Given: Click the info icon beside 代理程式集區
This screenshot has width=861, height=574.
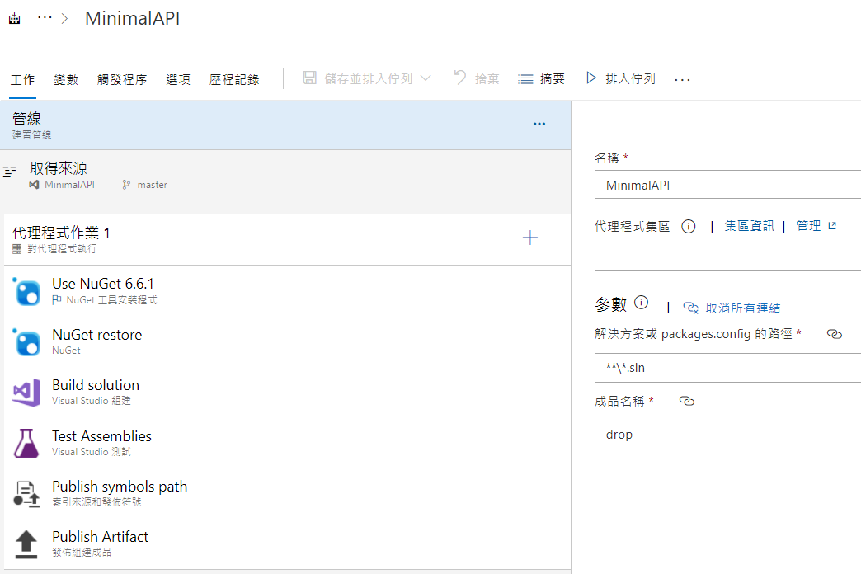Looking at the screenshot, I should [689, 226].
